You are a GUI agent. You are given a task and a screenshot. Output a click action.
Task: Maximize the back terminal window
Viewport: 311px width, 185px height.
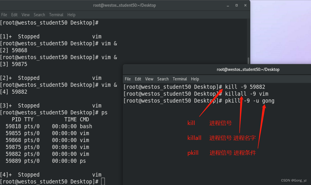coord(237,5)
